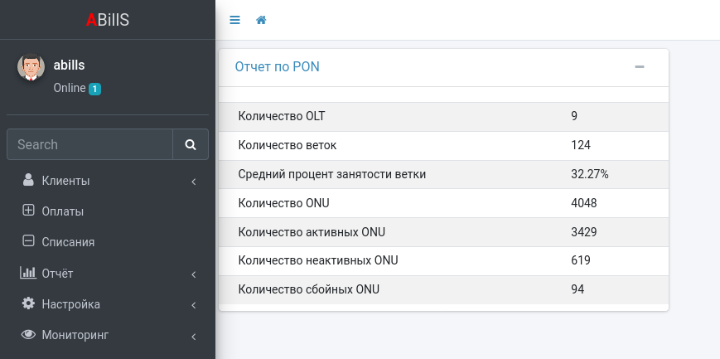720x359 pixels.
Task: Collapse the Отчет по PON panel
Action: click(x=640, y=67)
